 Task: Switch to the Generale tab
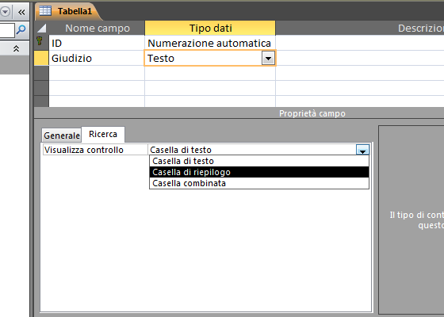(x=62, y=136)
